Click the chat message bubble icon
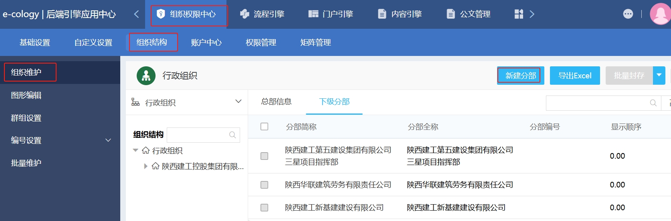 pyautogui.click(x=628, y=14)
